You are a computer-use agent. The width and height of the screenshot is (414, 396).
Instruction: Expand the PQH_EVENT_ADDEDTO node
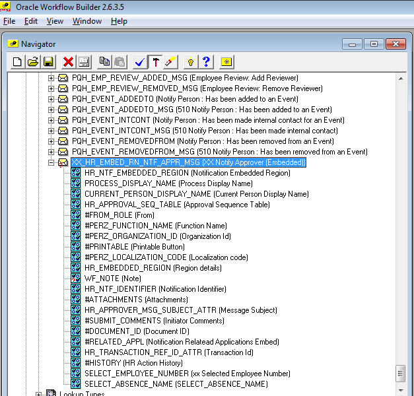(51, 99)
